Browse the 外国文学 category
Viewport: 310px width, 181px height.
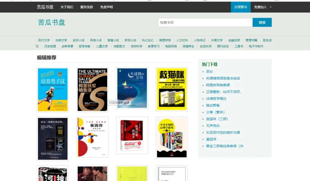(217, 40)
